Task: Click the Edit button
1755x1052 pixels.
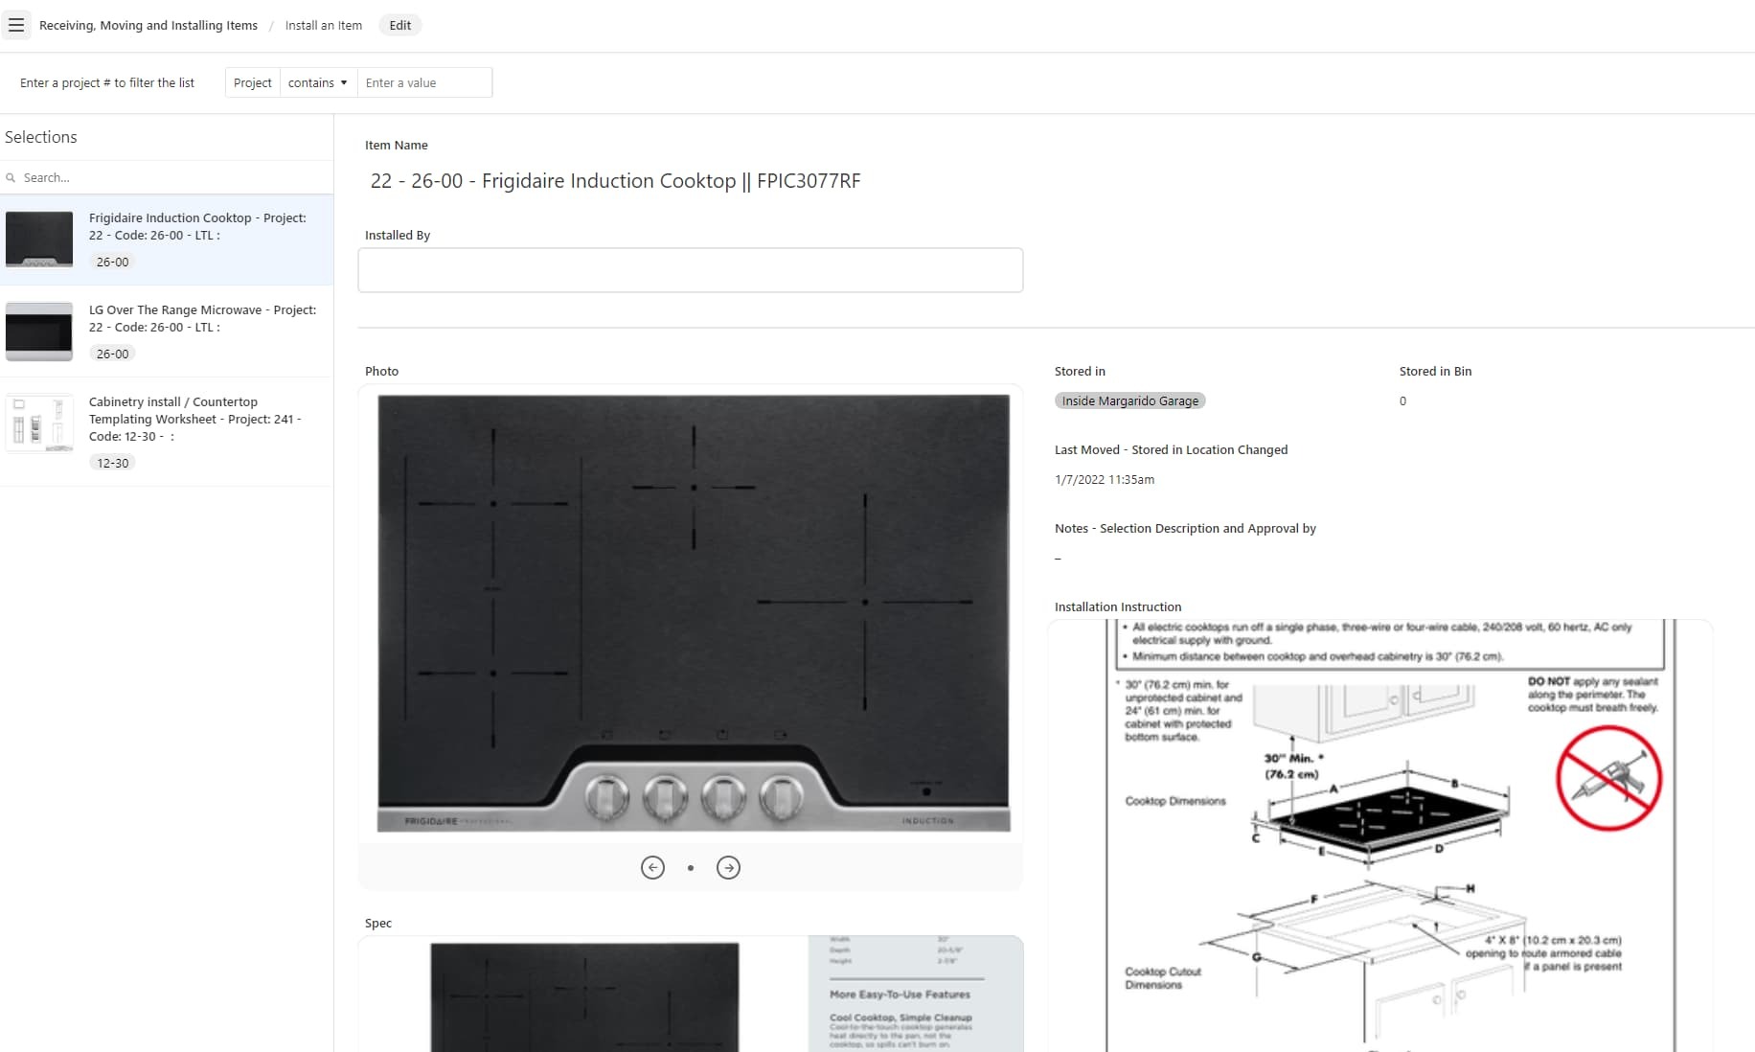Action: [400, 25]
